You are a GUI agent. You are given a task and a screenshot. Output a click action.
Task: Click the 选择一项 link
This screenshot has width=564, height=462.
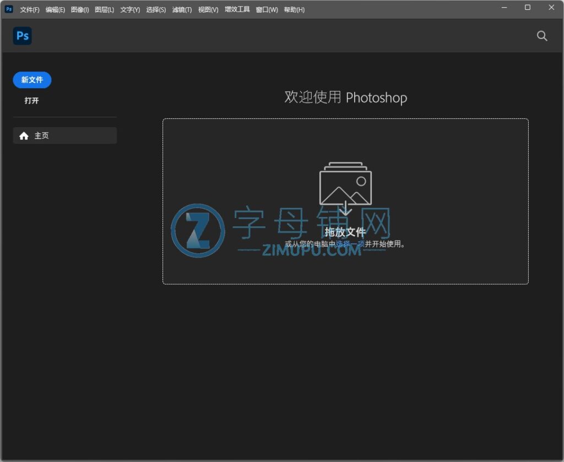coord(350,244)
